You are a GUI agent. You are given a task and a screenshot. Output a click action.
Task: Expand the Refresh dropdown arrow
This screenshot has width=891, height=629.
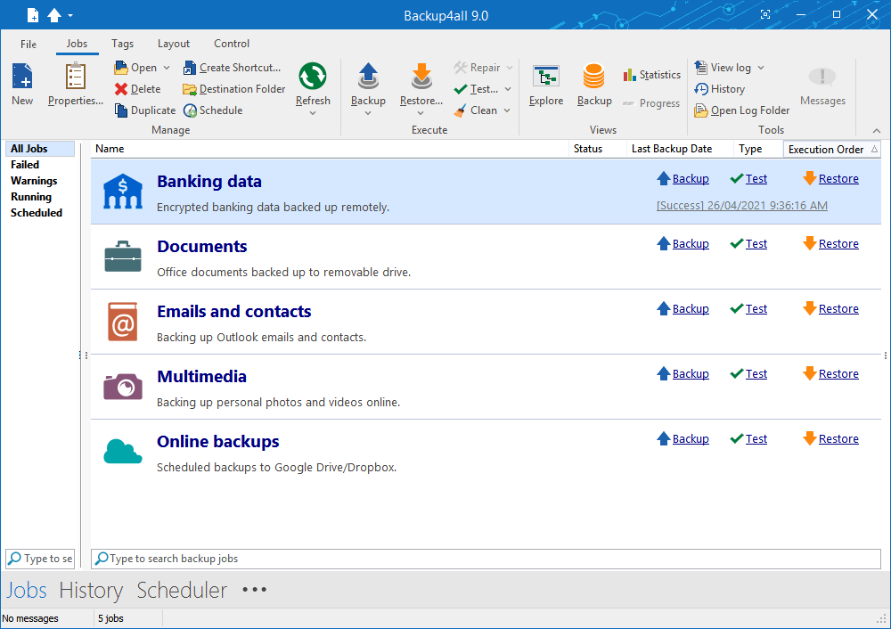point(313,113)
